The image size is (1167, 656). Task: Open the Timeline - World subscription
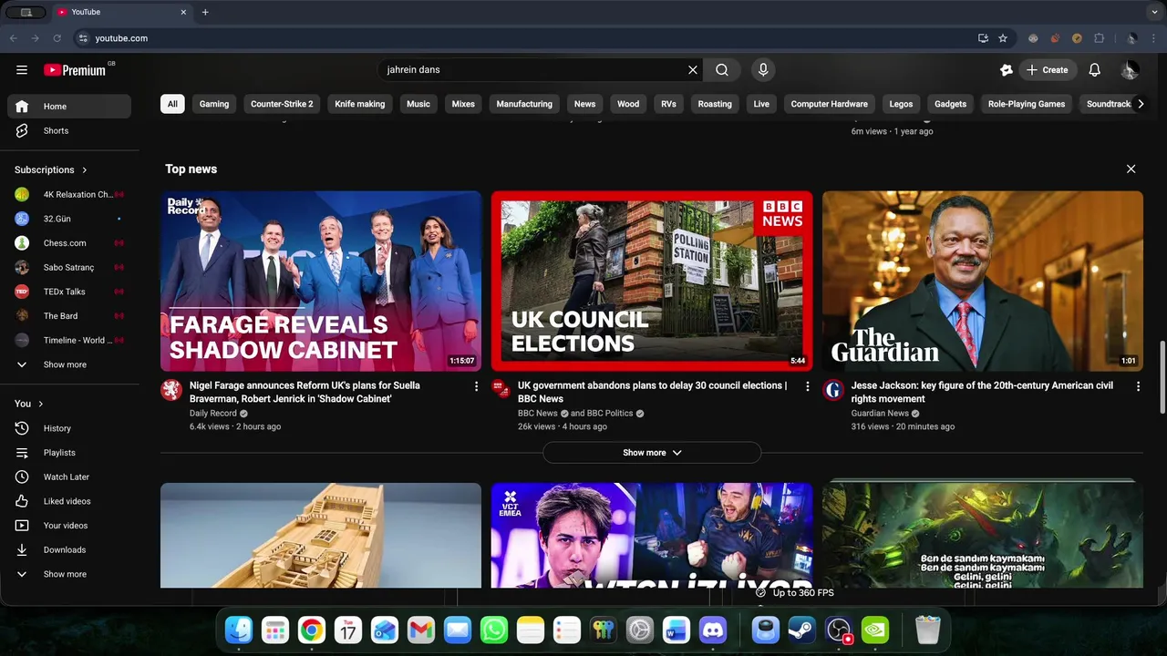[x=69, y=341]
